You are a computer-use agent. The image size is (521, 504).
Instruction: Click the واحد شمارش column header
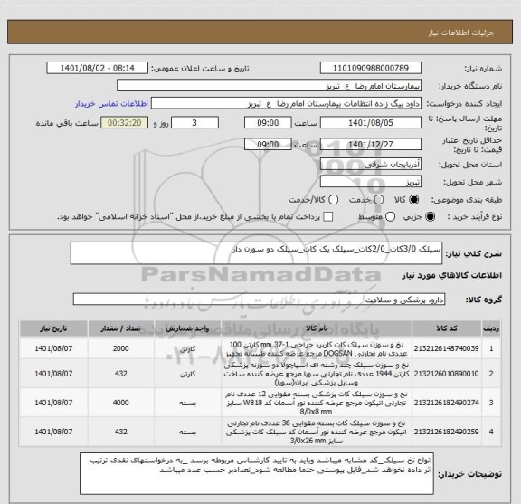click(x=188, y=328)
